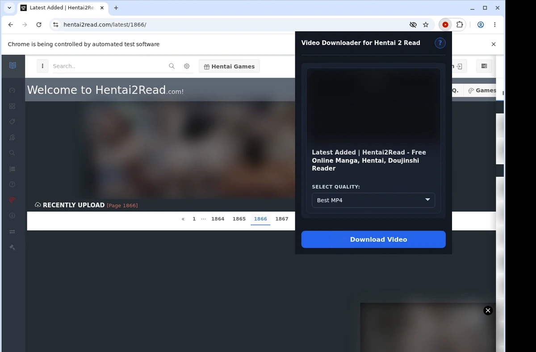Click the red gamepad icon in sidebar
The width and height of the screenshot is (536, 352).
point(12,200)
